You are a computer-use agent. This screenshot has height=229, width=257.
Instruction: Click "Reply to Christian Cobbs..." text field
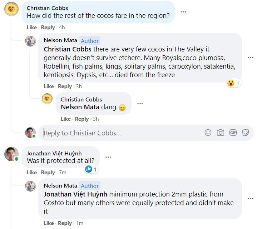[122, 133]
